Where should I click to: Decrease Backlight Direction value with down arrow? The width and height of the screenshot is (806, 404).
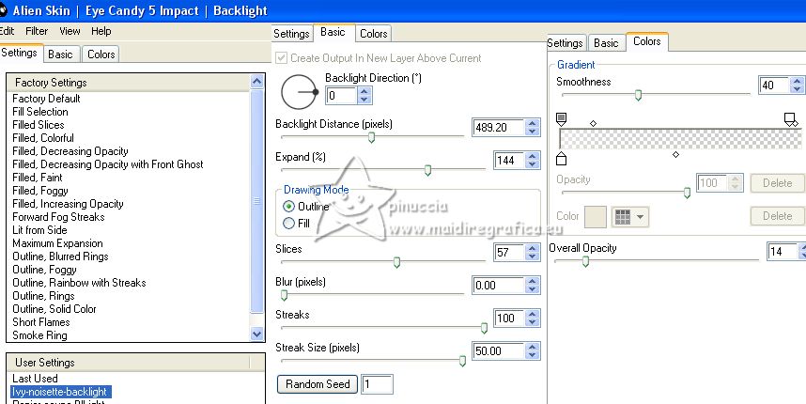tap(364, 100)
